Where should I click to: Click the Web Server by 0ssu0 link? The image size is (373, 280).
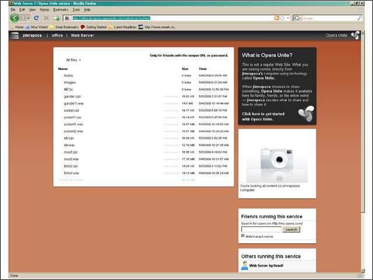266,266
